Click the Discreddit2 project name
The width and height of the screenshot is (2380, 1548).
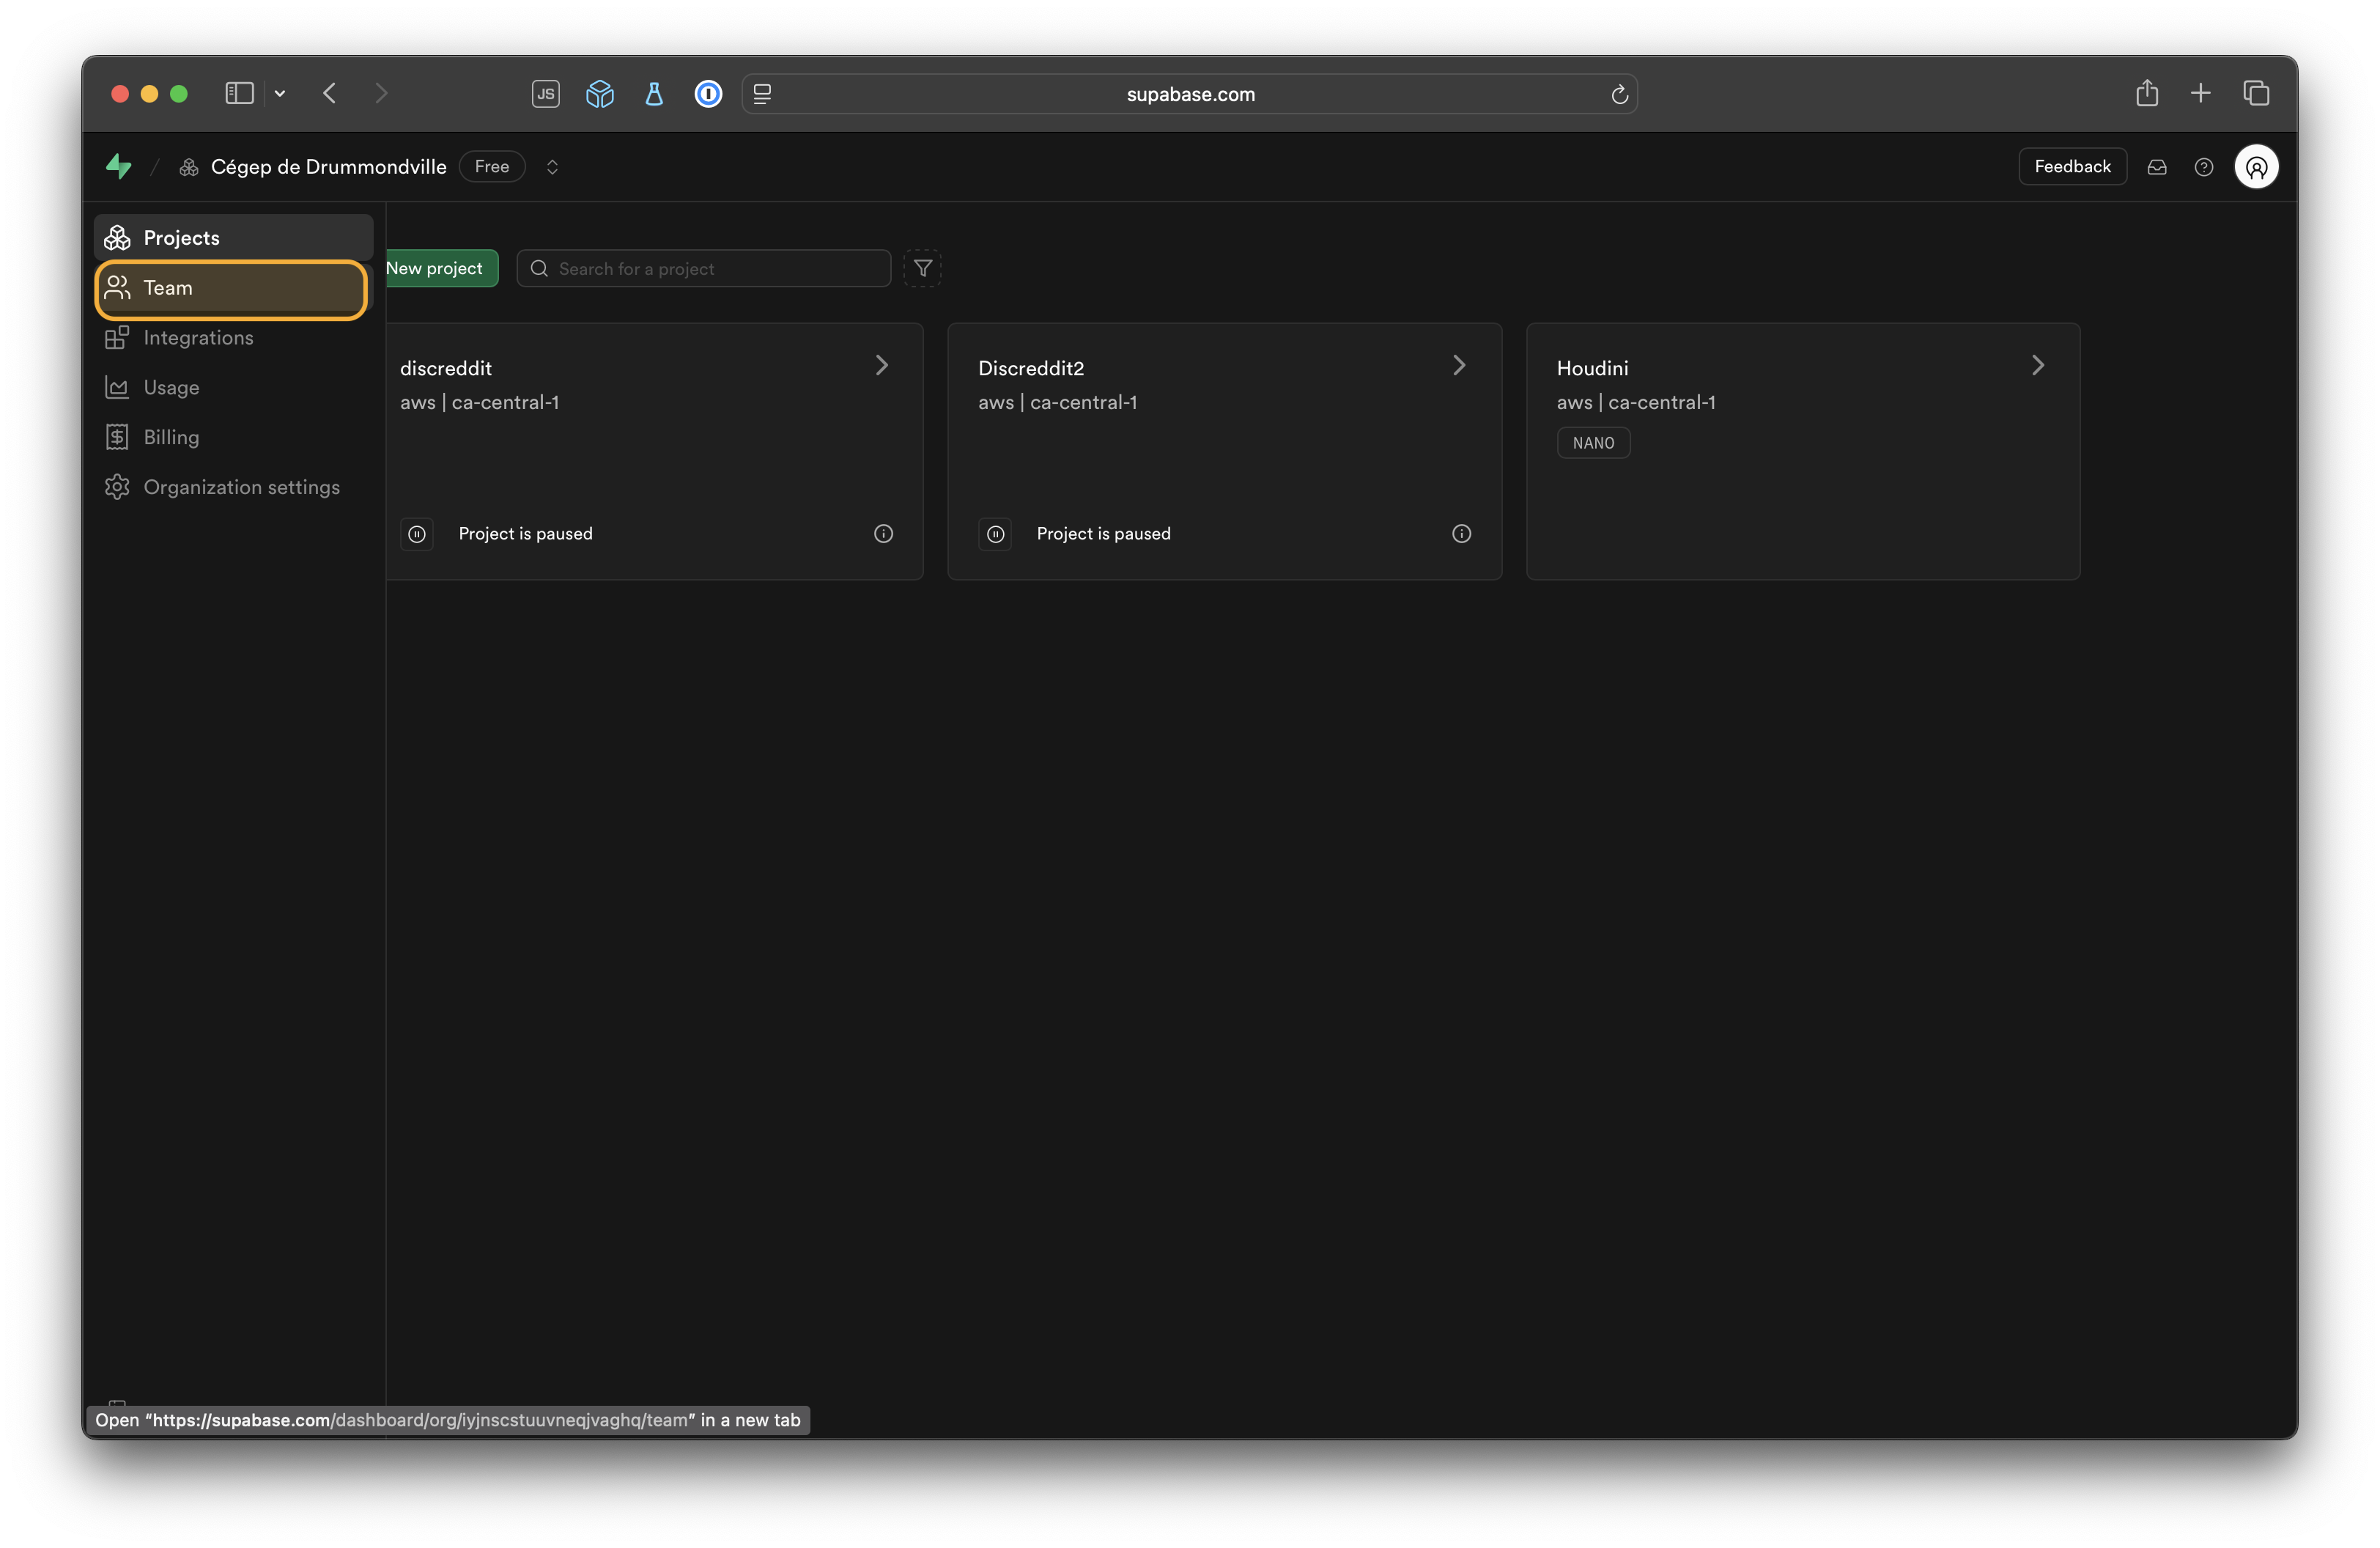[x=1031, y=368]
